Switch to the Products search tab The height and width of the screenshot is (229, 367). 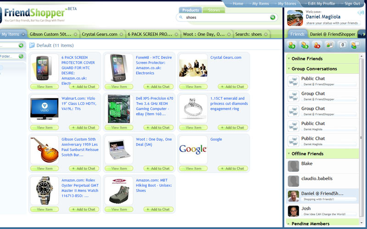pos(190,10)
